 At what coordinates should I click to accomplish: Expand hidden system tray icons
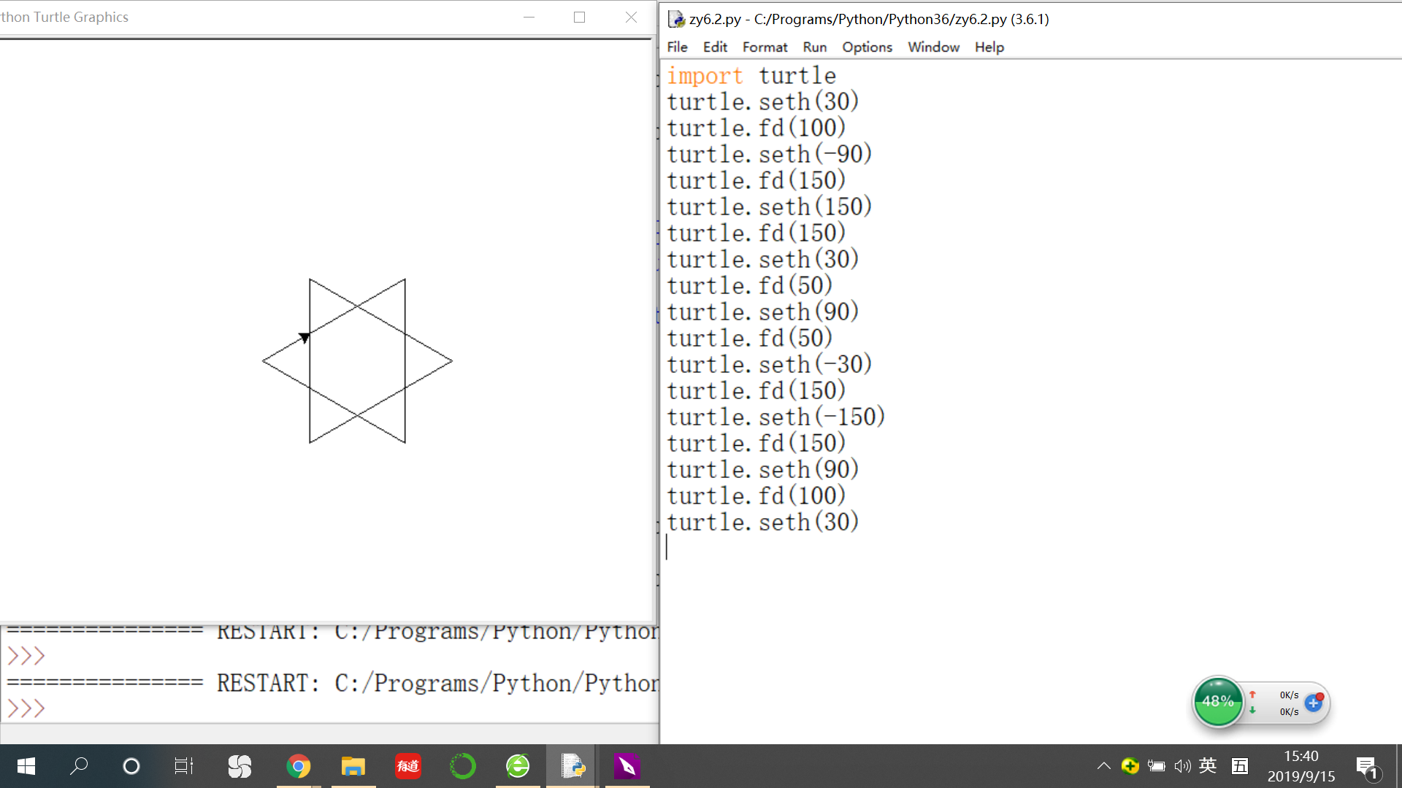[x=1103, y=766]
